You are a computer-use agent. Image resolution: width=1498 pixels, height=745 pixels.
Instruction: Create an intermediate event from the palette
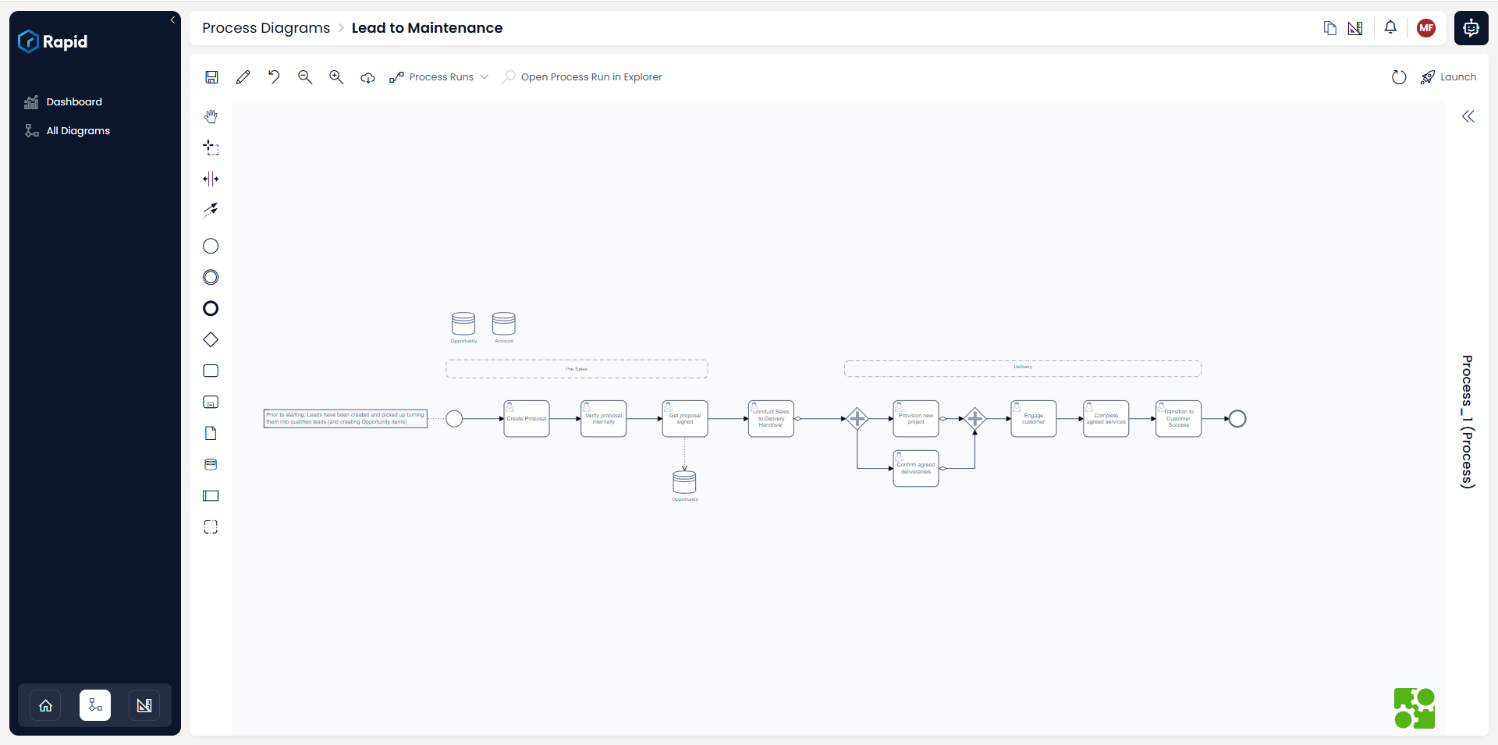(x=211, y=278)
